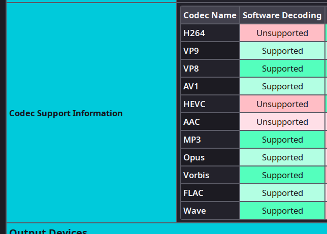Select the Supported status beside VP9

click(x=282, y=51)
